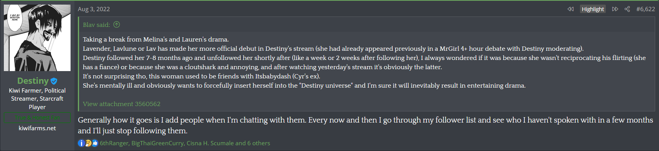Open the kiwifarms.net link in sidebar
Viewport: 659px width, 151px height.
click(37, 128)
